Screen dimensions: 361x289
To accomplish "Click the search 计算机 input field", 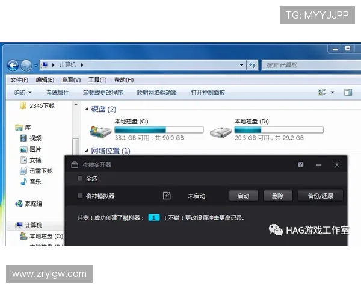I will click(x=312, y=65).
